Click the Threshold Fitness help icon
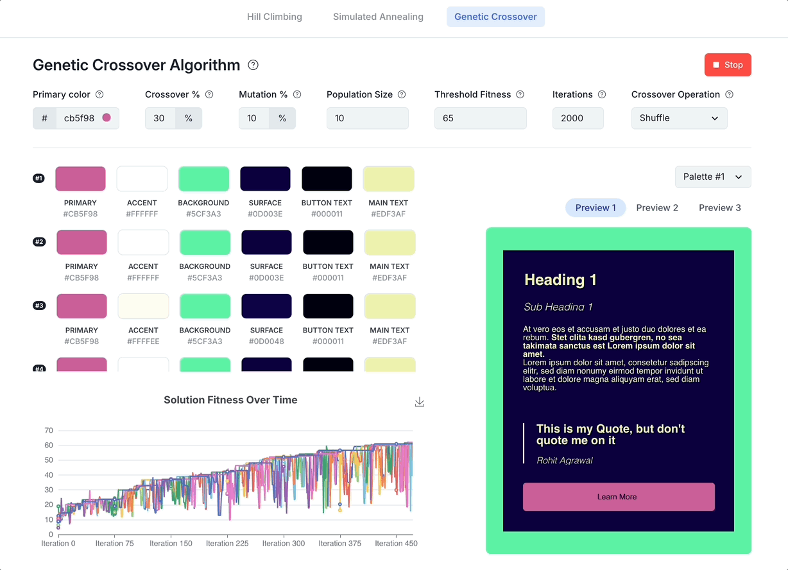788x570 pixels. [520, 94]
